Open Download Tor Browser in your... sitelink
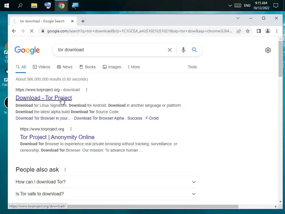This screenshot has height=214, width=285. click(x=43, y=118)
